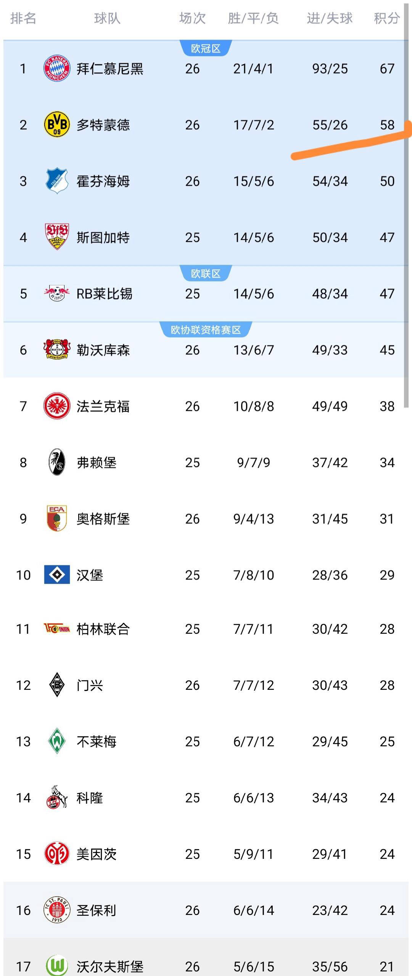Tap the 欧冠区 zone label
412x976 pixels.
click(206, 48)
